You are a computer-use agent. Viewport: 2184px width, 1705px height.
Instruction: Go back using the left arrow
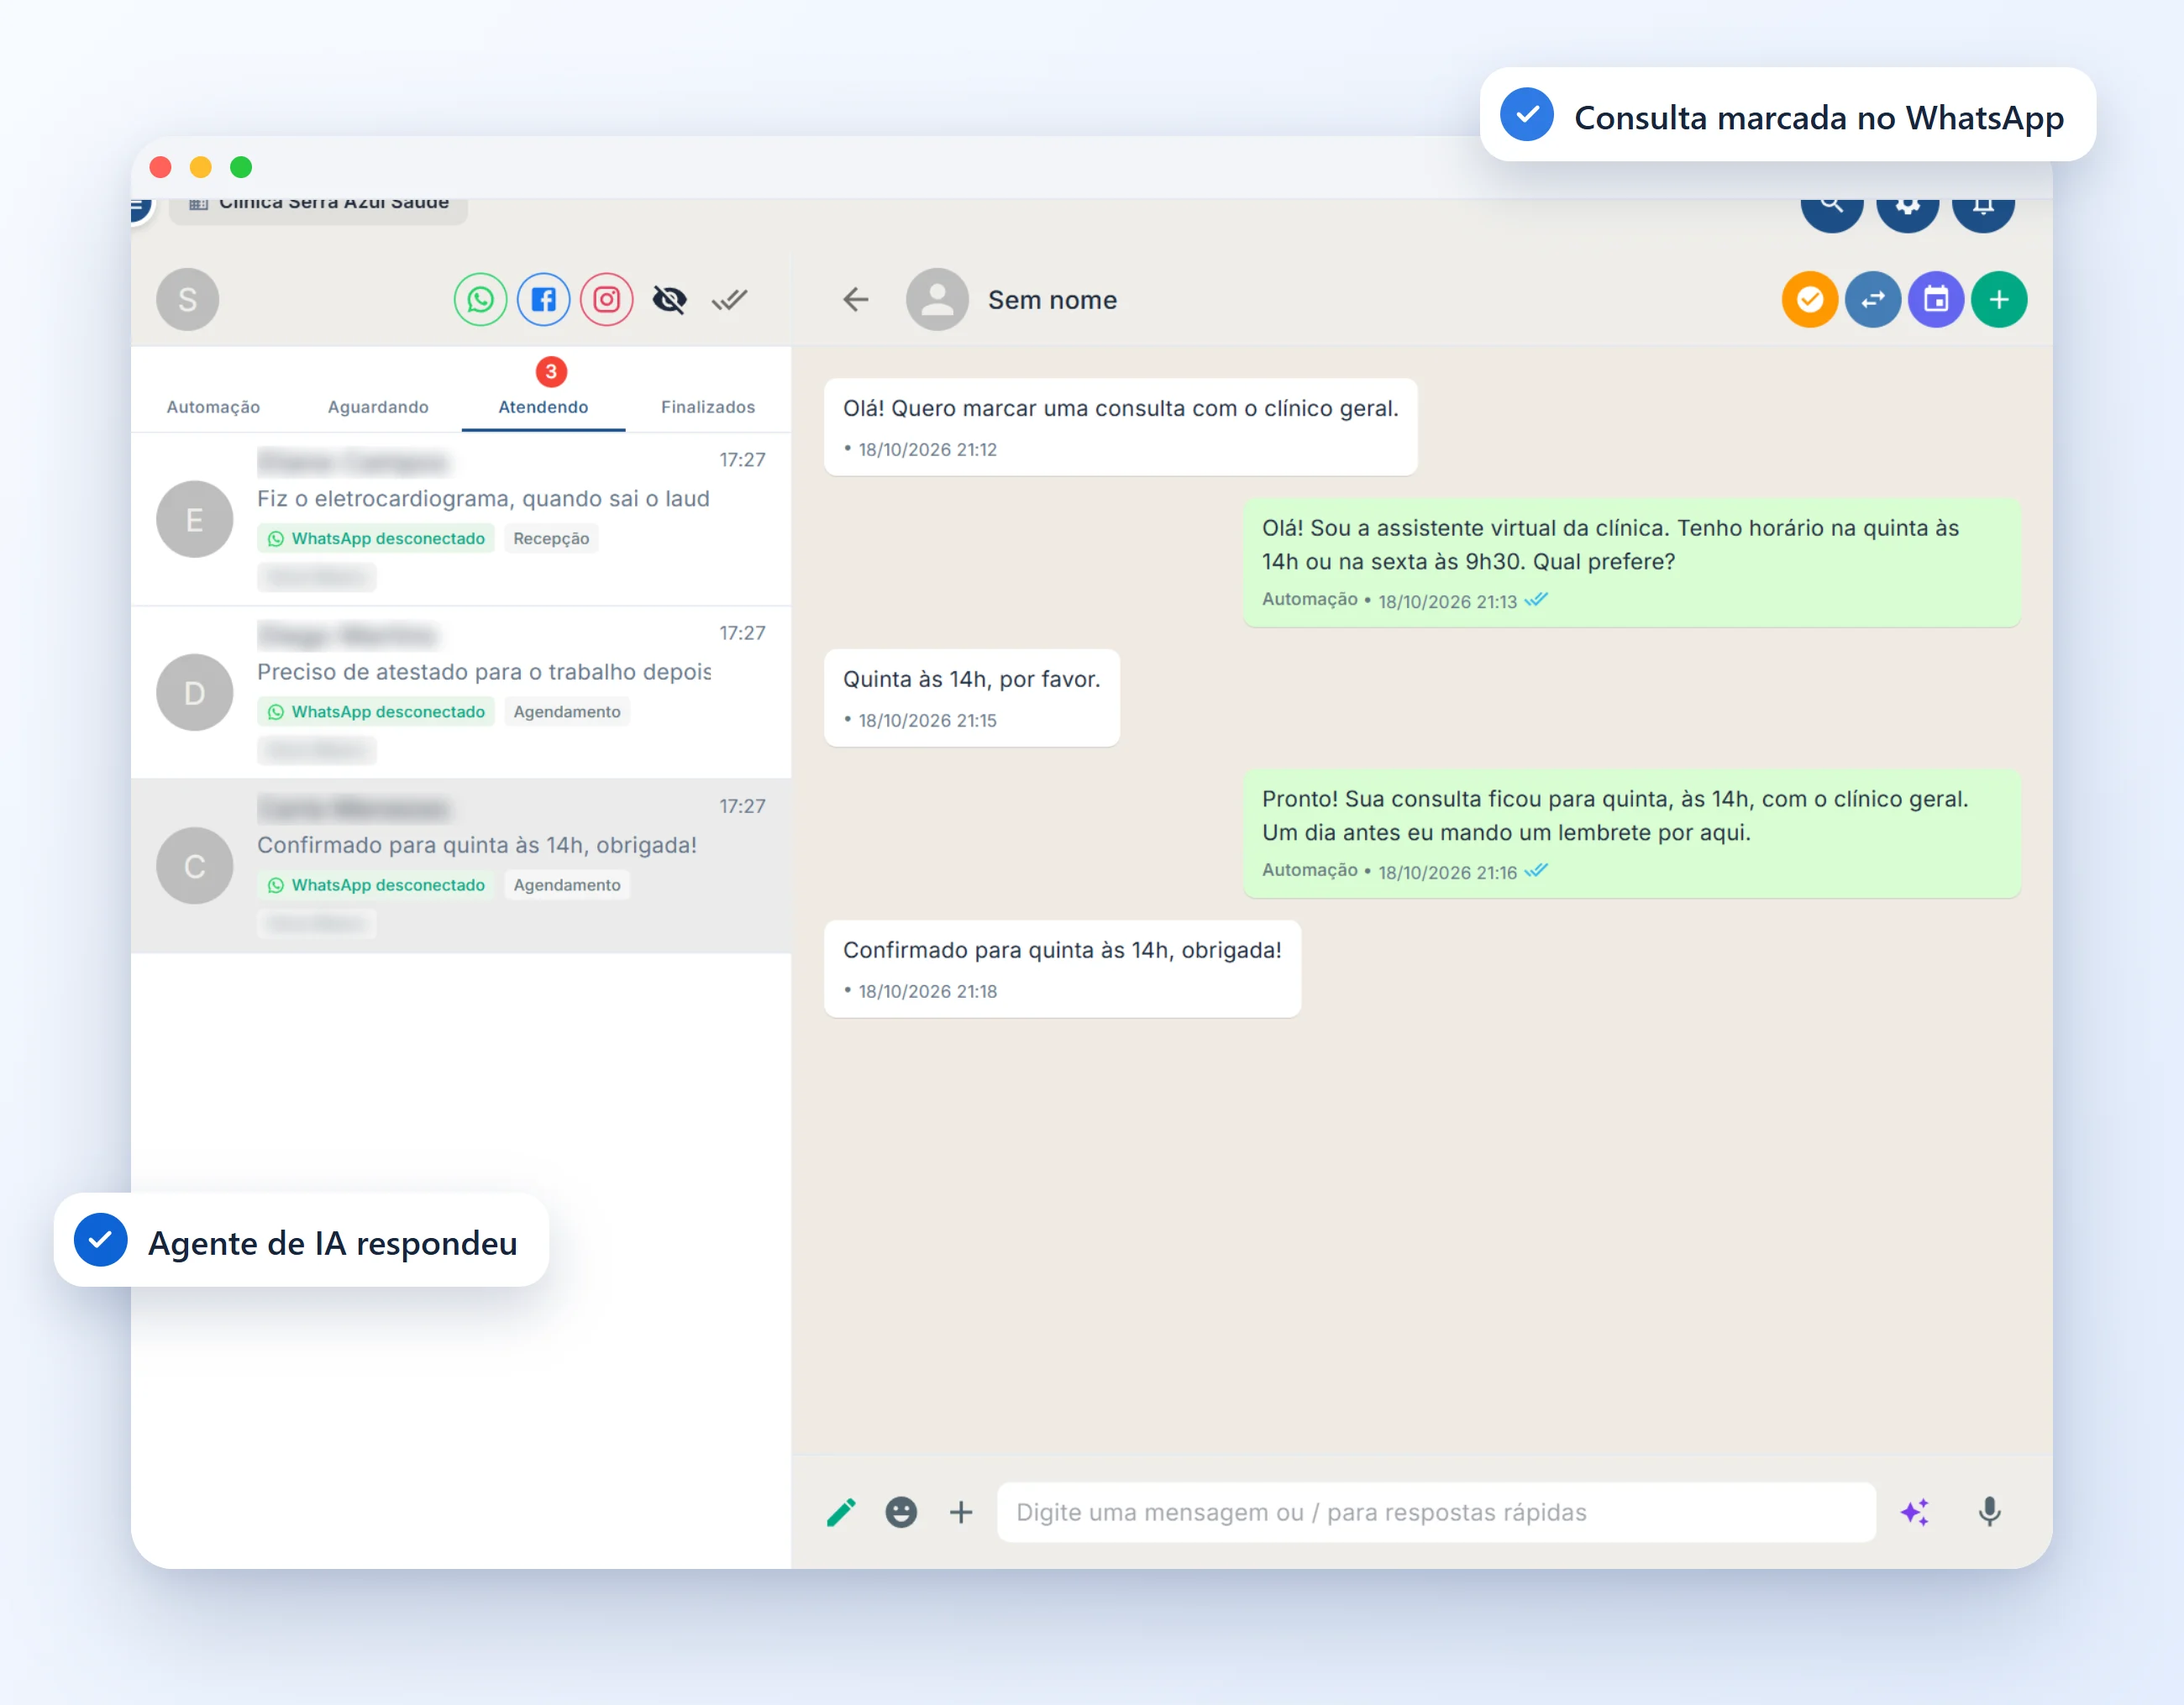point(856,299)
